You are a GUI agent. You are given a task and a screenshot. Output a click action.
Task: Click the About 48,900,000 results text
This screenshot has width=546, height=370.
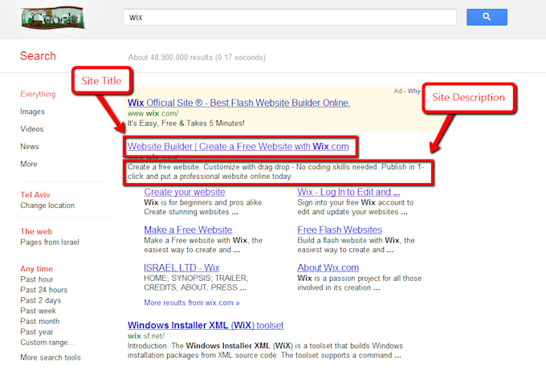(x=197, y=58)
